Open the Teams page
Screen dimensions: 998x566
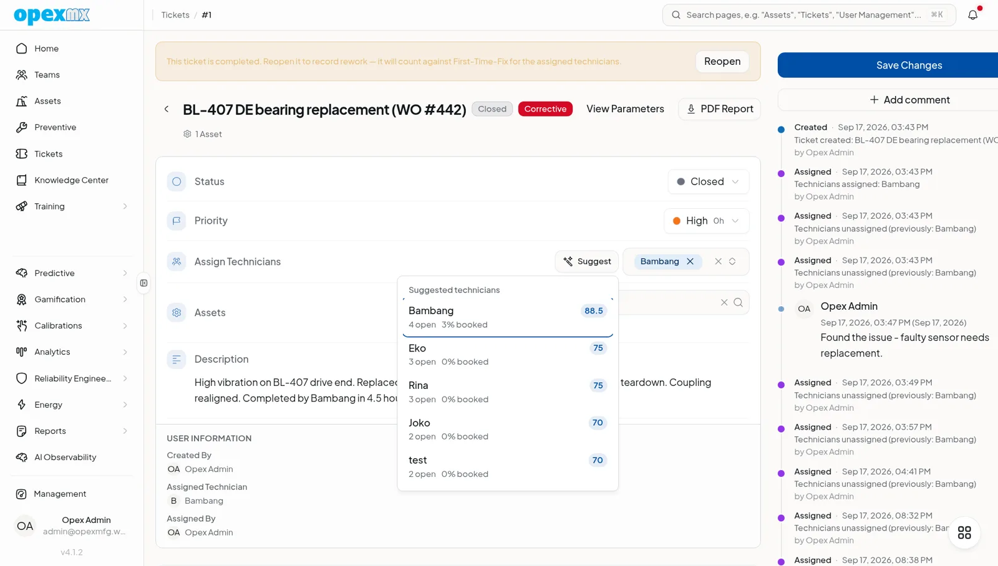[x=72, y=75]
